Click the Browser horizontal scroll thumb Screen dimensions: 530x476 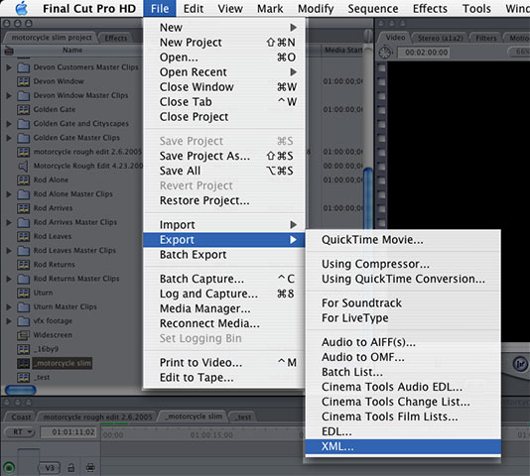(20, 390)
